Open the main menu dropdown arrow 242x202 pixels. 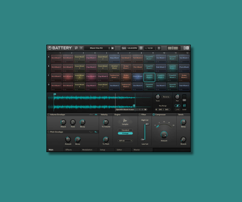click(x=81, y=48)
